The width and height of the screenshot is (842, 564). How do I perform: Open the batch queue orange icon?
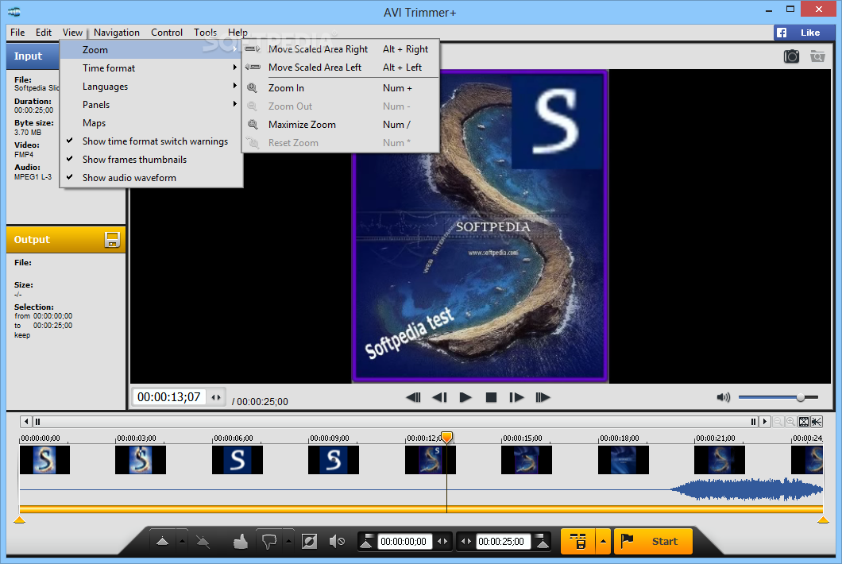tap(577, 542)
